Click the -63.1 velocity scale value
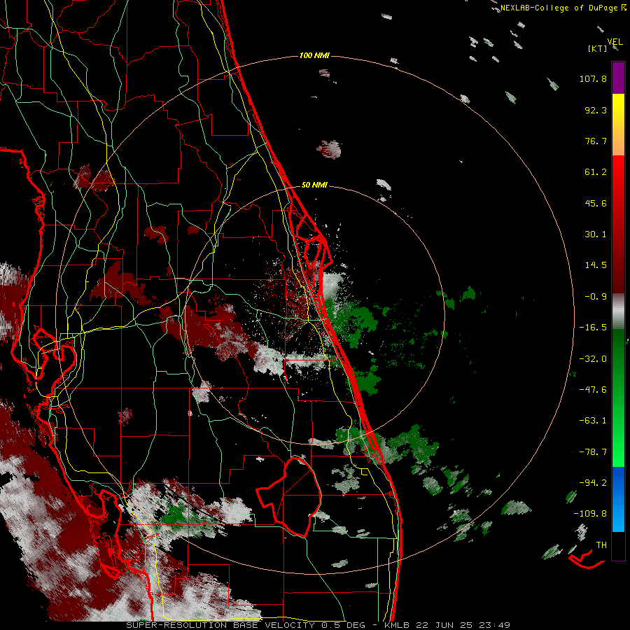 pos(593,421)
